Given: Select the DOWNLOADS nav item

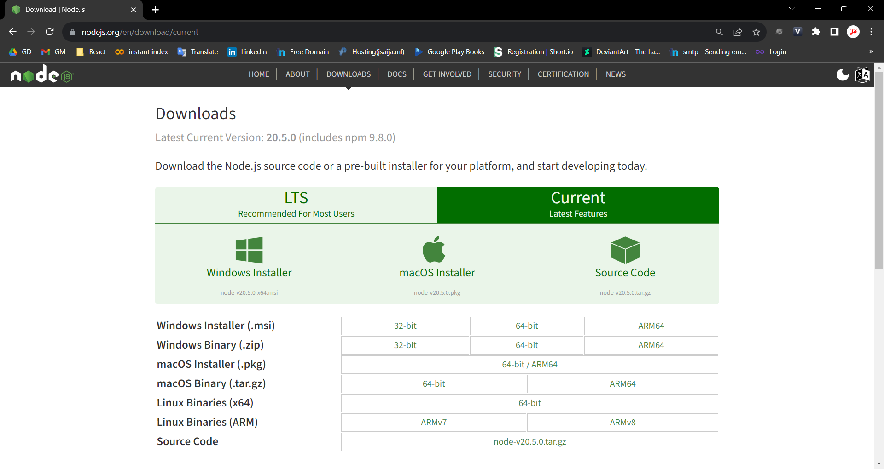Looking at the screenshot, I should 349,74.
